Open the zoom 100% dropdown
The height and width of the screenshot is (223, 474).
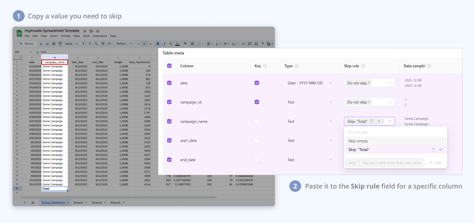71,44
